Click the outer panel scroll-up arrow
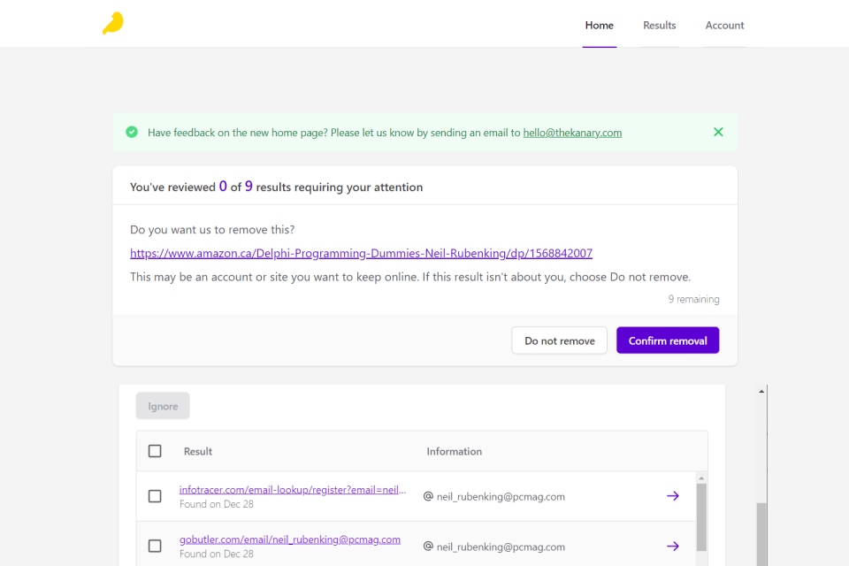Screen dimensions: 849x566 [761, 390]
